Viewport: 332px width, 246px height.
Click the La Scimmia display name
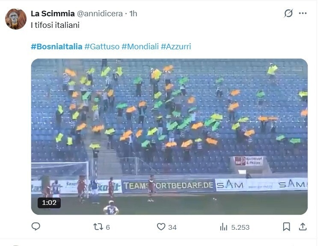tap(53, 14)
